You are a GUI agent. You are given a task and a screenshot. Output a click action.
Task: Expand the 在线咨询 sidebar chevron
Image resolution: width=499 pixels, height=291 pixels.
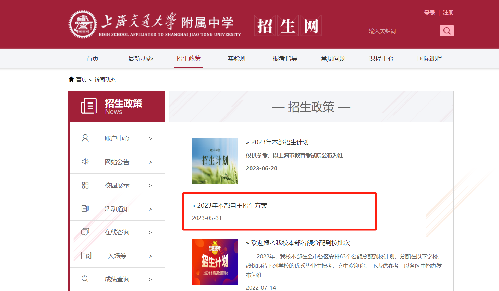point(150,232)
